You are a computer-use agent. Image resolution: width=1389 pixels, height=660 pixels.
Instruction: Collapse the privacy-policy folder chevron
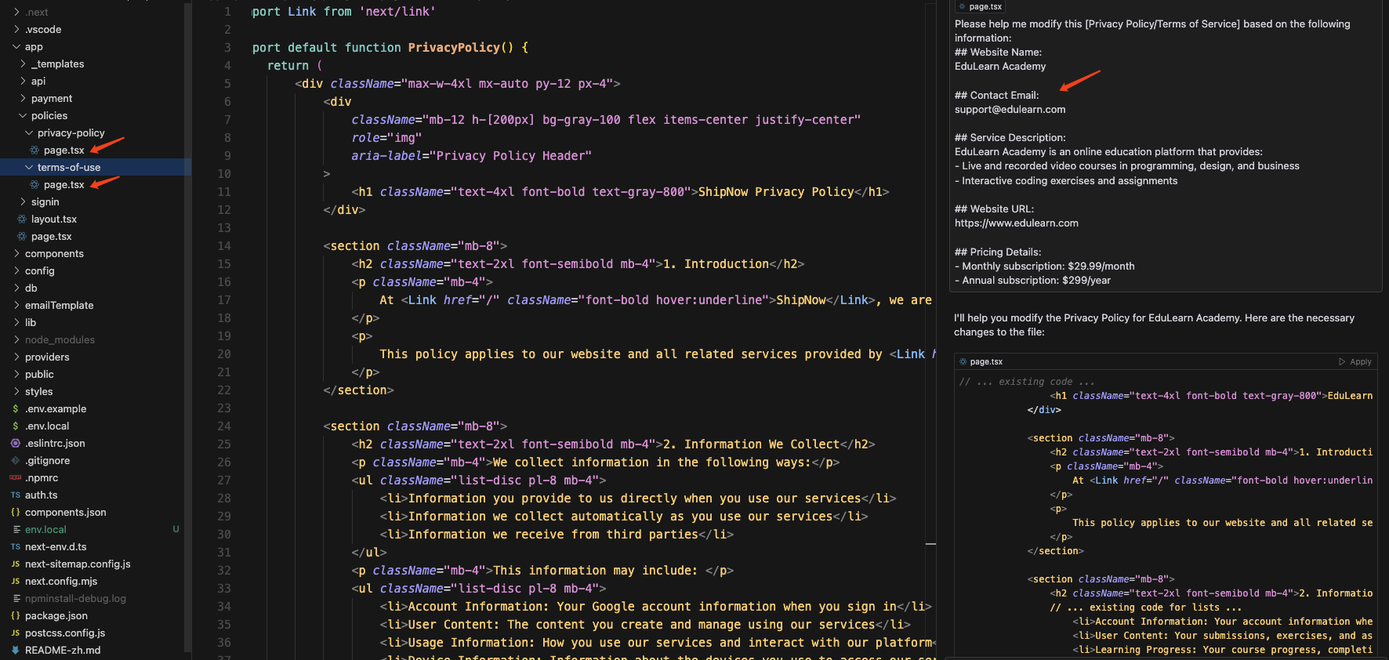pyautogui.click(x=29, y=132)
